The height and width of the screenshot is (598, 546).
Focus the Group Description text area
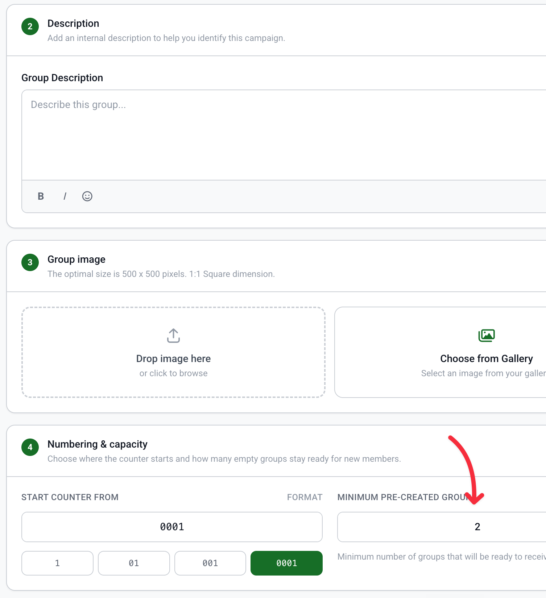284,135
